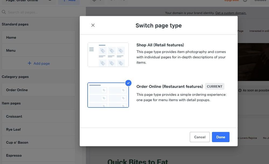Select the Order Online layout thumbnail
The height and width of the screenshot is (164, 269).
click(x=108, y=95)
